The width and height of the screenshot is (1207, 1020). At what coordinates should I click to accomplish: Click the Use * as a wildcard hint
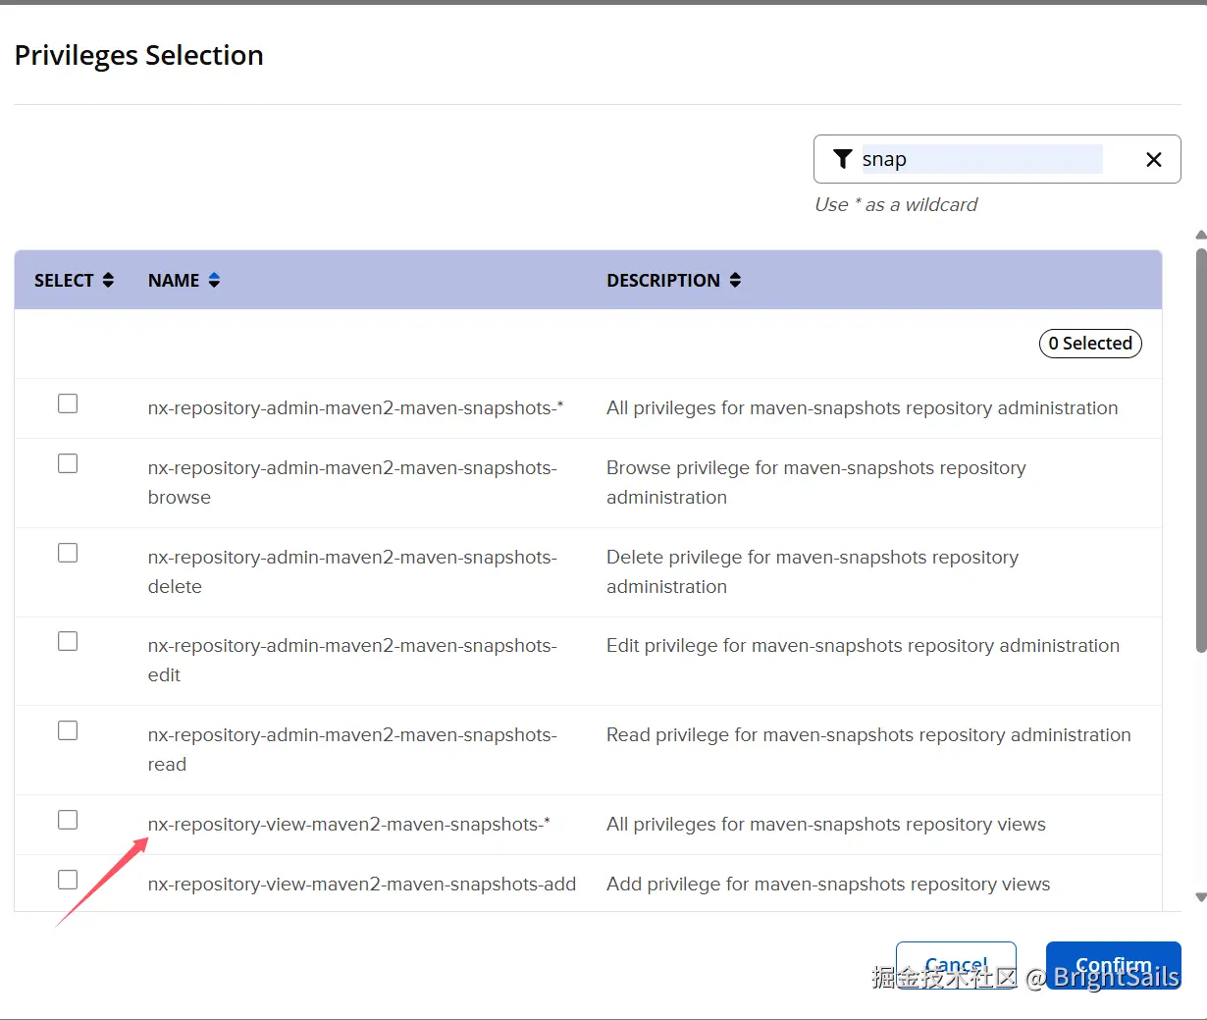pyautogui.click(x=896, y=205)
